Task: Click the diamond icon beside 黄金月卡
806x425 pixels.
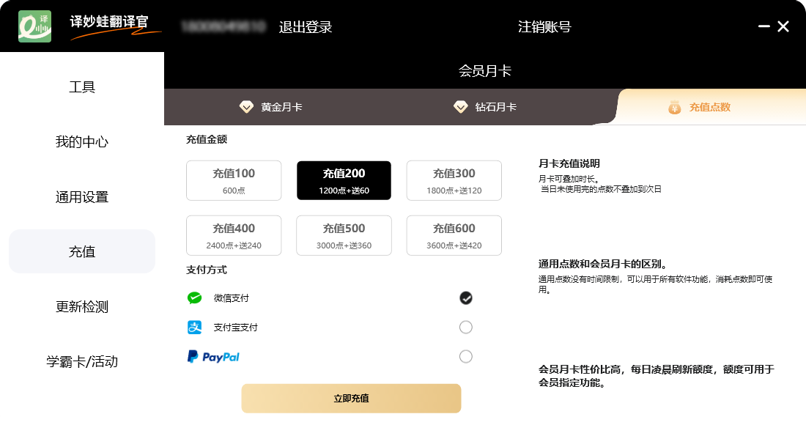Action: 246,107
